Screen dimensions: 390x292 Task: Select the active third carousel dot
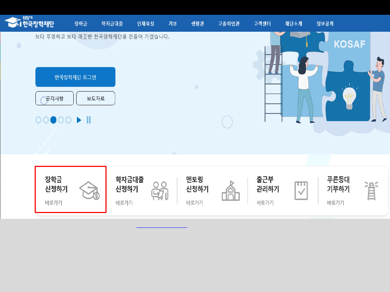click(53, 120)
